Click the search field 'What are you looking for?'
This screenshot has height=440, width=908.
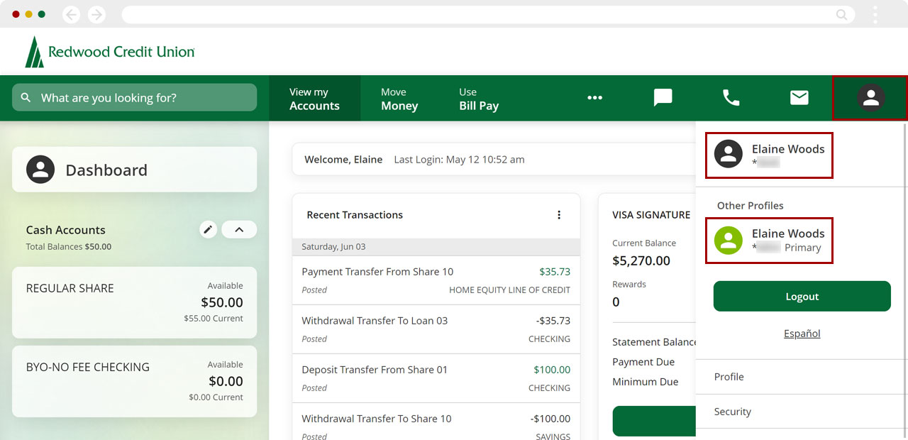[x=135, y=98]
